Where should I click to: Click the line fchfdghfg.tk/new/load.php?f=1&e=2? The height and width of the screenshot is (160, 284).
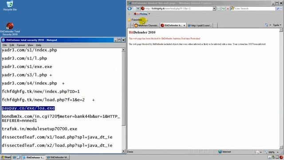click(x=48, y=100)
